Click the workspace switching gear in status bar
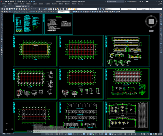Viewport: 163px width, 136px height. (x=125, y=135)
